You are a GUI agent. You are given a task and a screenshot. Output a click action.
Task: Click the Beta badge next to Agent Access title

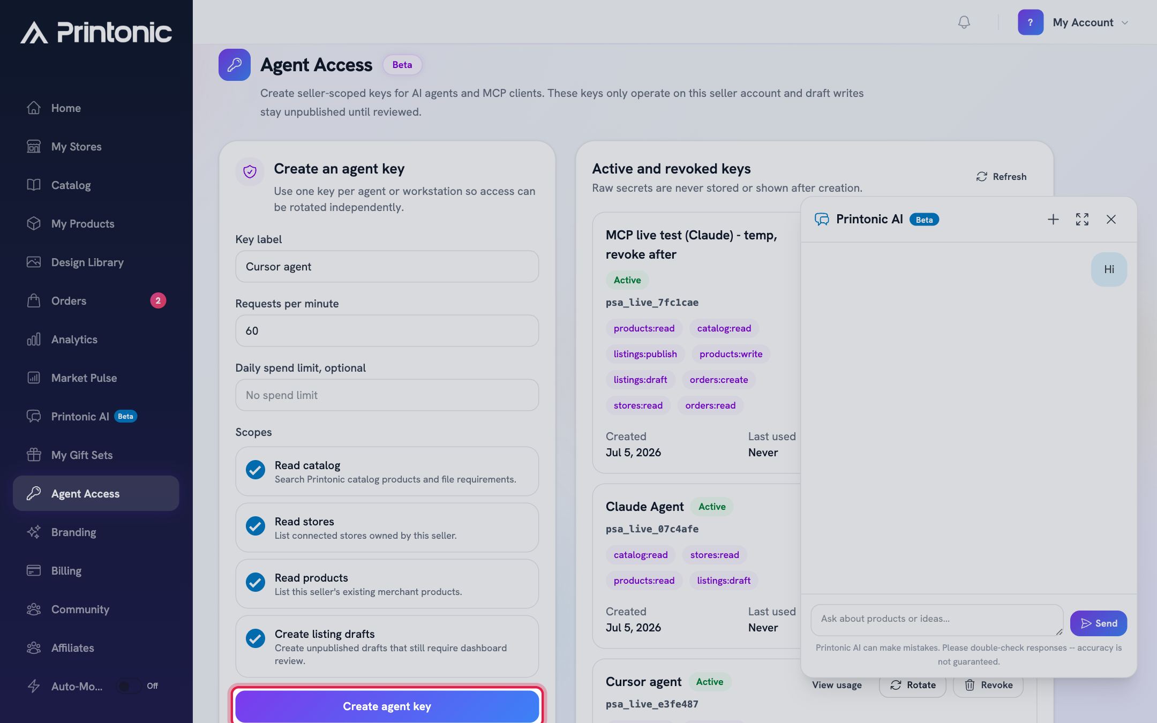(402, 65)
